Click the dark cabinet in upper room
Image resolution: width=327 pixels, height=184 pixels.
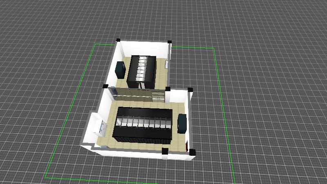point(121,70)
